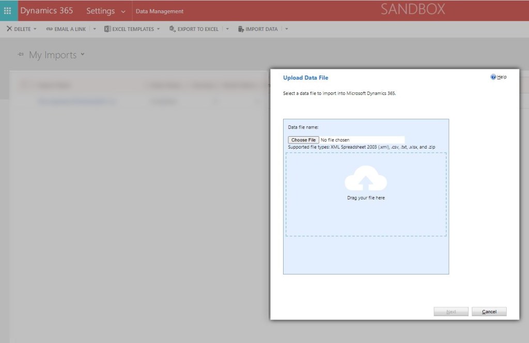Go to the Data Management breadcrumb

[x=159, y=11]
